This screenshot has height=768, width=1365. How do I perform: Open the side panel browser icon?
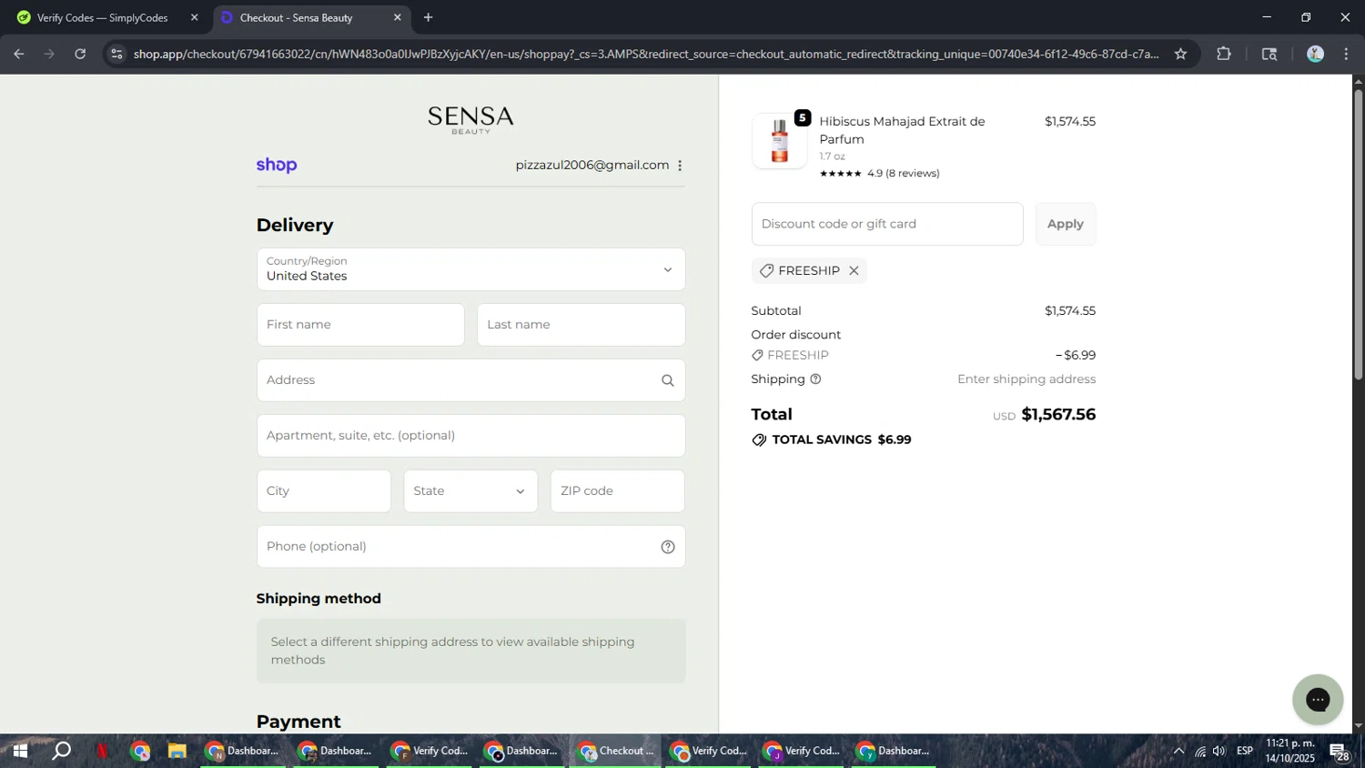point(1269,54)
